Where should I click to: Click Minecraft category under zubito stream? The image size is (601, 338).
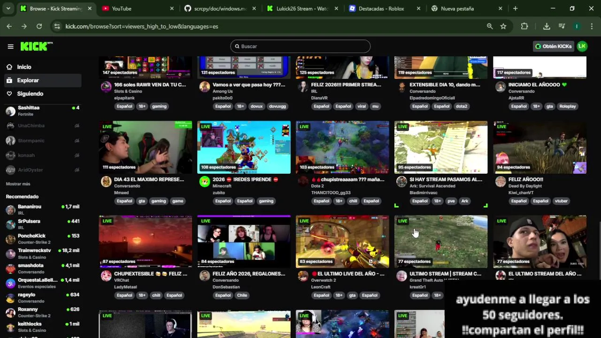(222, 186)
